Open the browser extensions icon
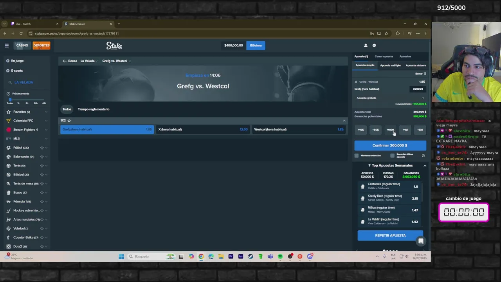501x282 pixels. tap(398, 33)
